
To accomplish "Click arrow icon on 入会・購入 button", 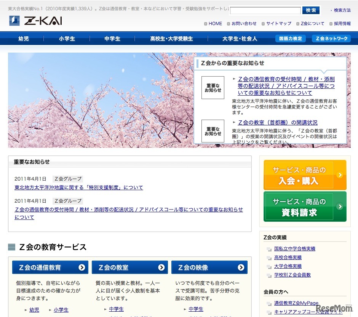I will click(x=340, y=175).
